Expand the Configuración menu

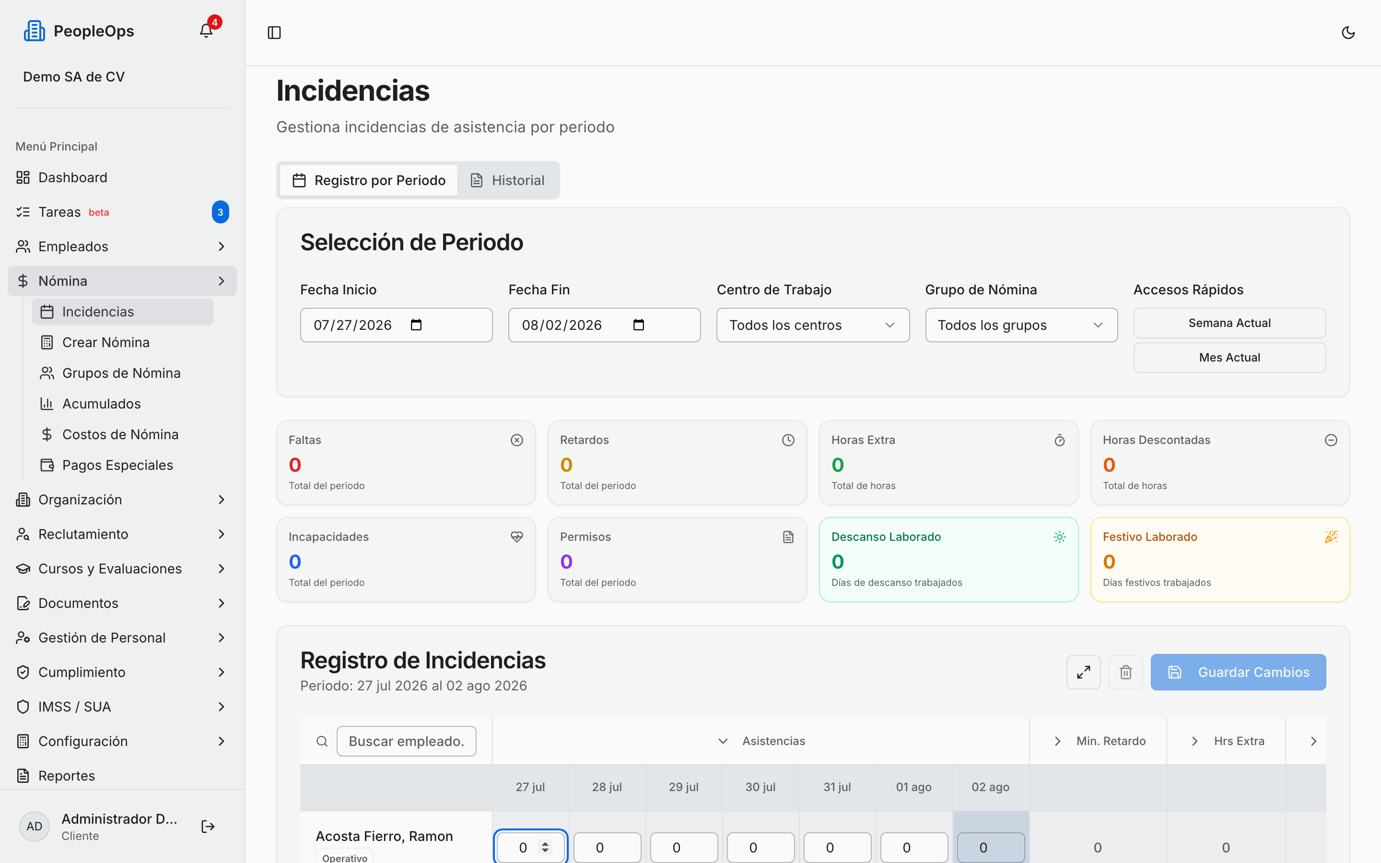click(122, 741)
